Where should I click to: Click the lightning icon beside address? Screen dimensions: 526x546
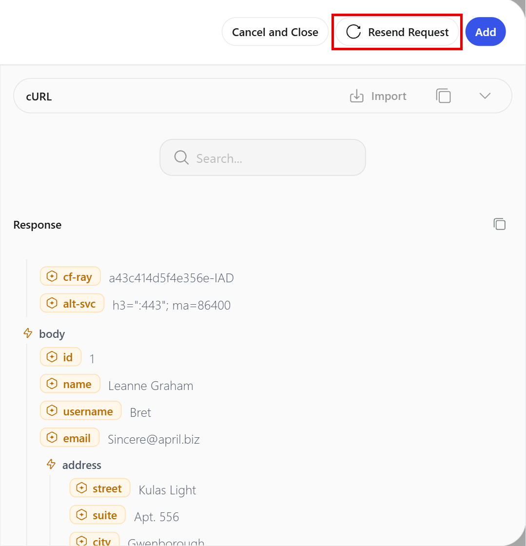[x=51, y=464]
